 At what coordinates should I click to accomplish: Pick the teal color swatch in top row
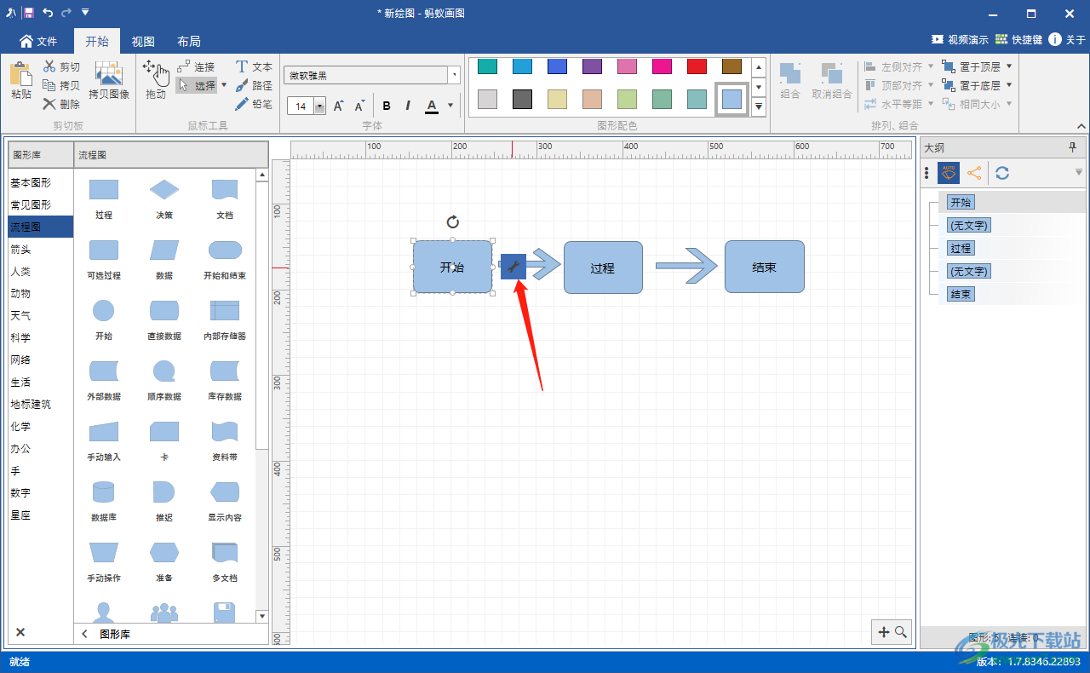click(487, 66)
